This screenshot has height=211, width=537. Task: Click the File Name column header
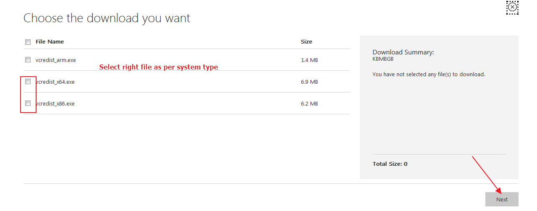[x=50, y=42]
